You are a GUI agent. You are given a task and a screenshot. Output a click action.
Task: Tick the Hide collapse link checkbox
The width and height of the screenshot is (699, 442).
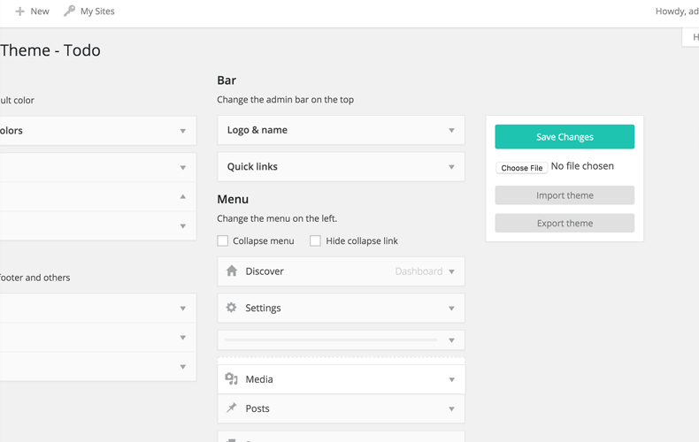[315, 240]
